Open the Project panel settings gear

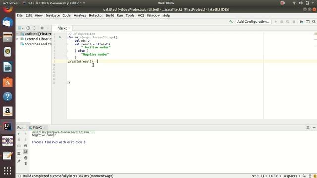42,28
